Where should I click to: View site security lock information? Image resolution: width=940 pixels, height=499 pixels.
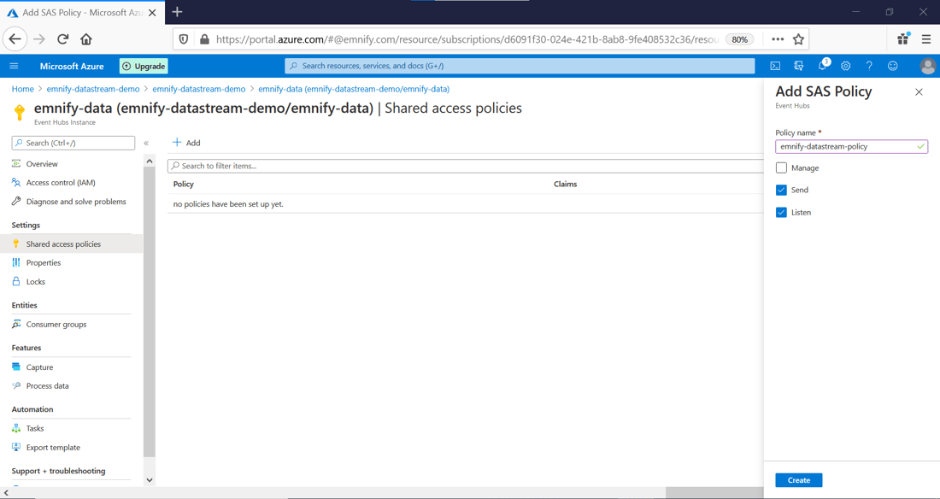pos(204,39)
